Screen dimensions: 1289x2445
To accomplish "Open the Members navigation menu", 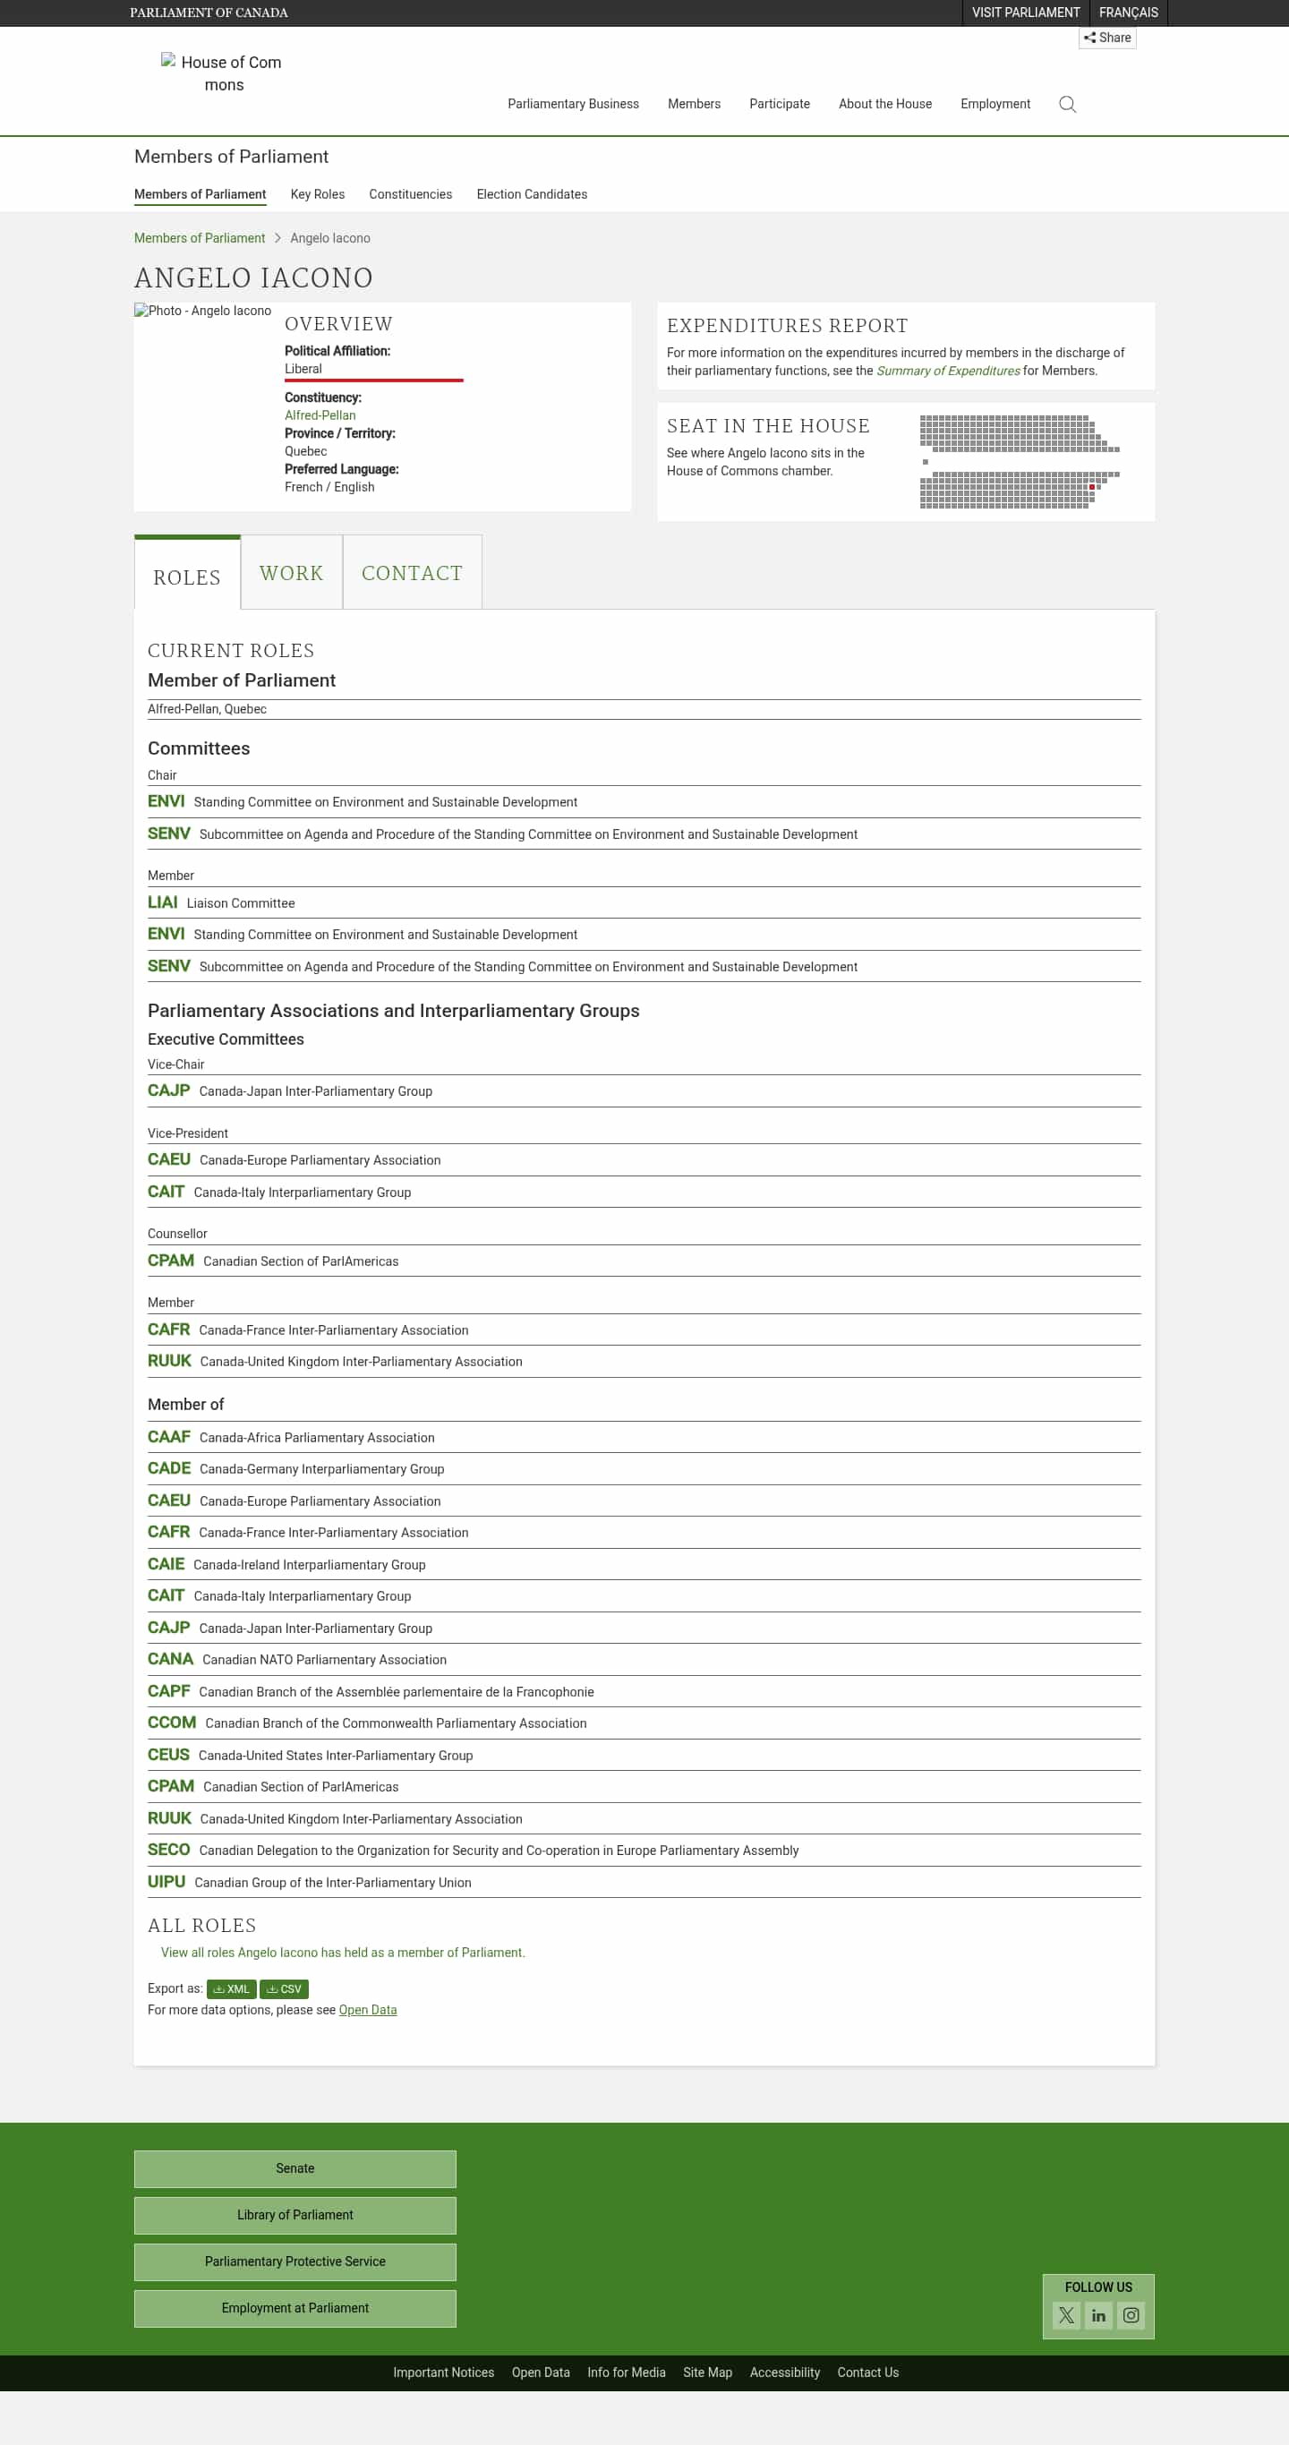I will tap(693, 105).
